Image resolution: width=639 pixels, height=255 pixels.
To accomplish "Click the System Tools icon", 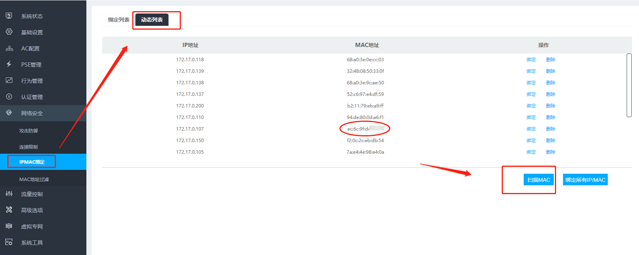I will pos(9,242).
